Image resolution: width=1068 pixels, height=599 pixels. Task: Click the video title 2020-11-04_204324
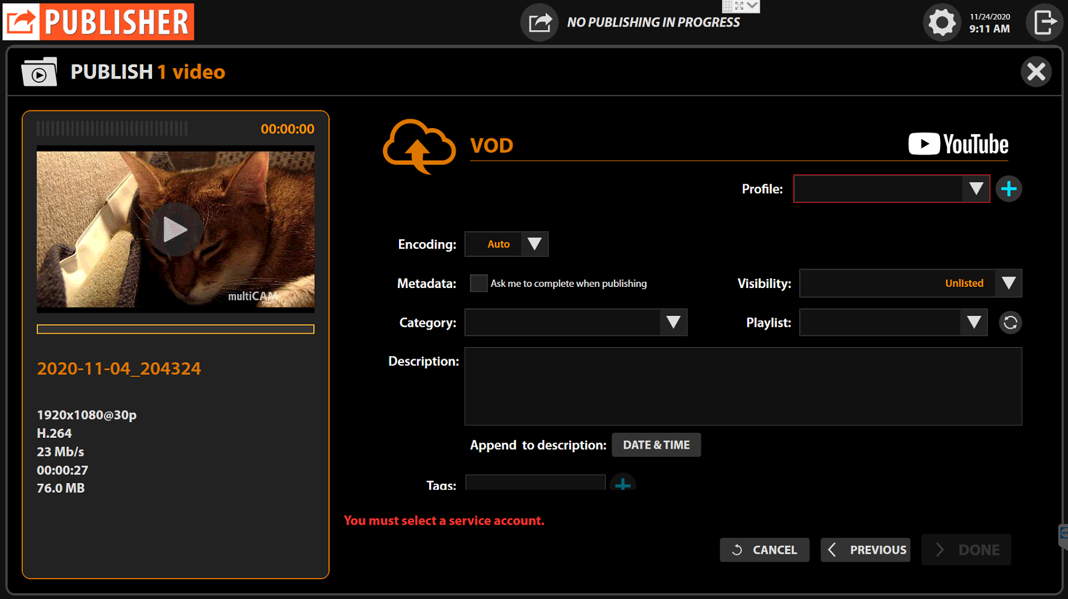pyautogui.click(x=119, y=368)
